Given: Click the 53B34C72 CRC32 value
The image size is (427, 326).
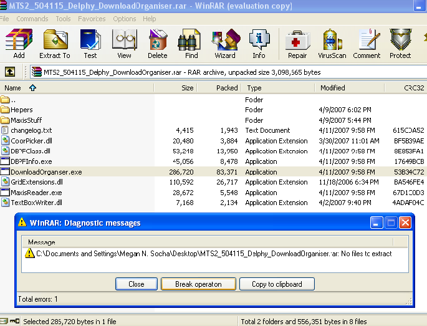Looking at the screenshot, I should tap(409, 172).
